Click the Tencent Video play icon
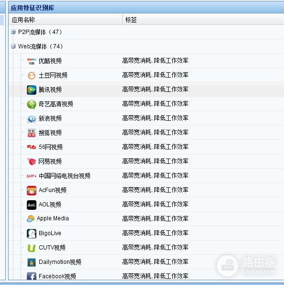The width and height of the screenshot is (284, 285). pyautogui.click(x=32, y=90)
